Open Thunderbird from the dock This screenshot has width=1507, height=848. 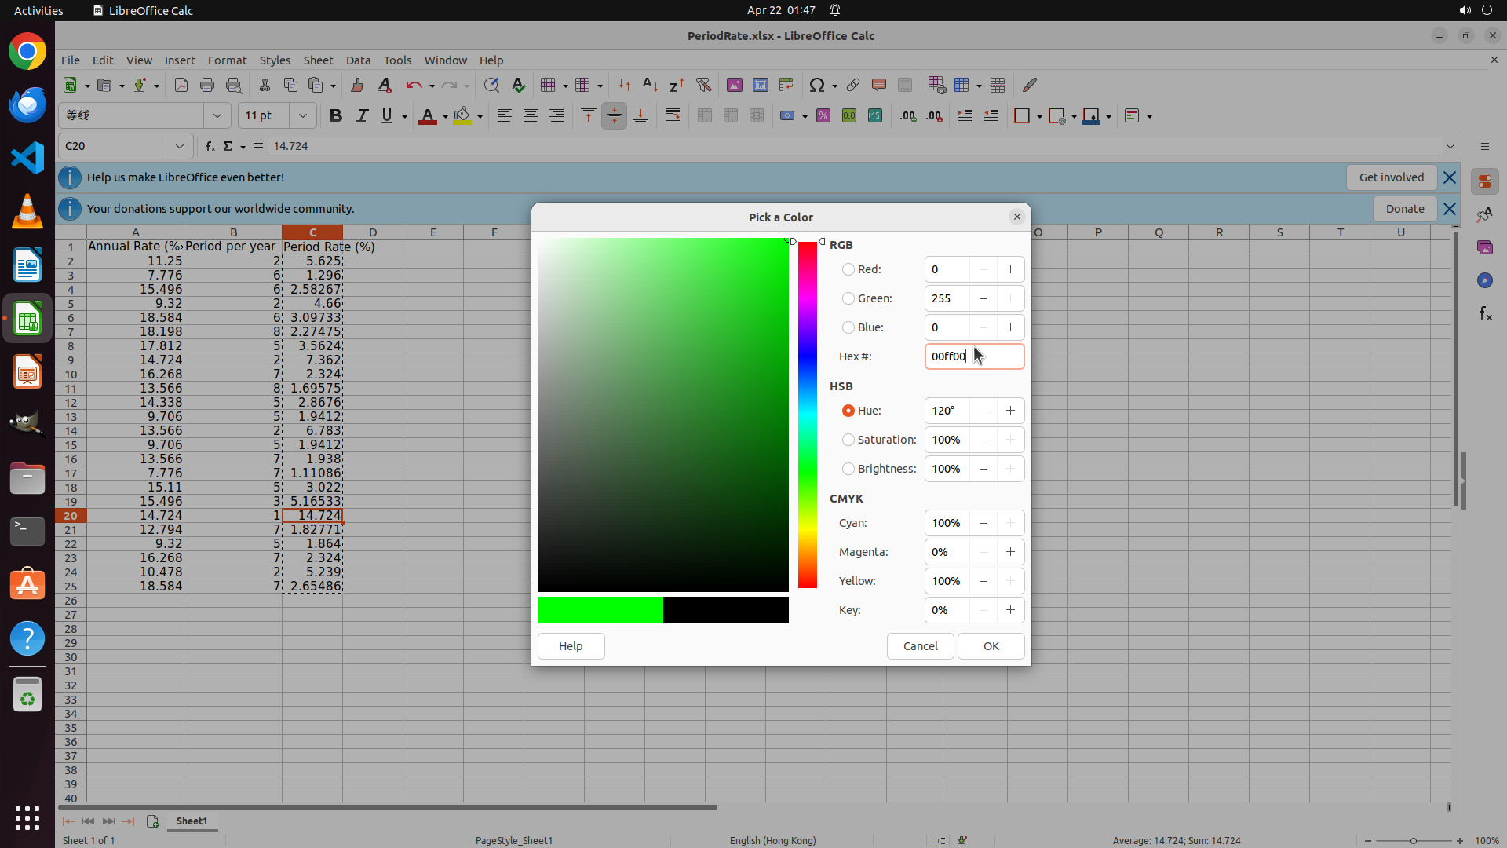coord(27,105)
